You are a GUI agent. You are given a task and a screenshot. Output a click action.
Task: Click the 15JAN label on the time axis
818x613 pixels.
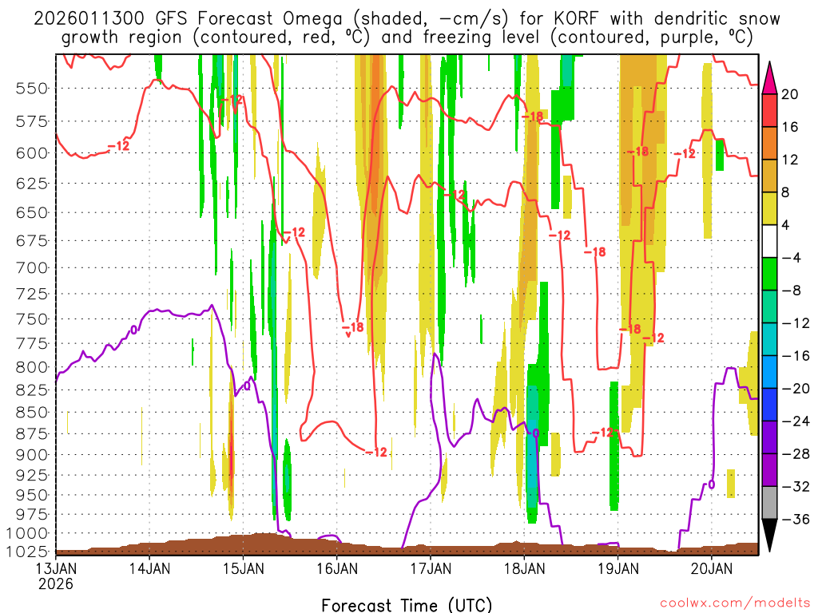coord(244,568)
